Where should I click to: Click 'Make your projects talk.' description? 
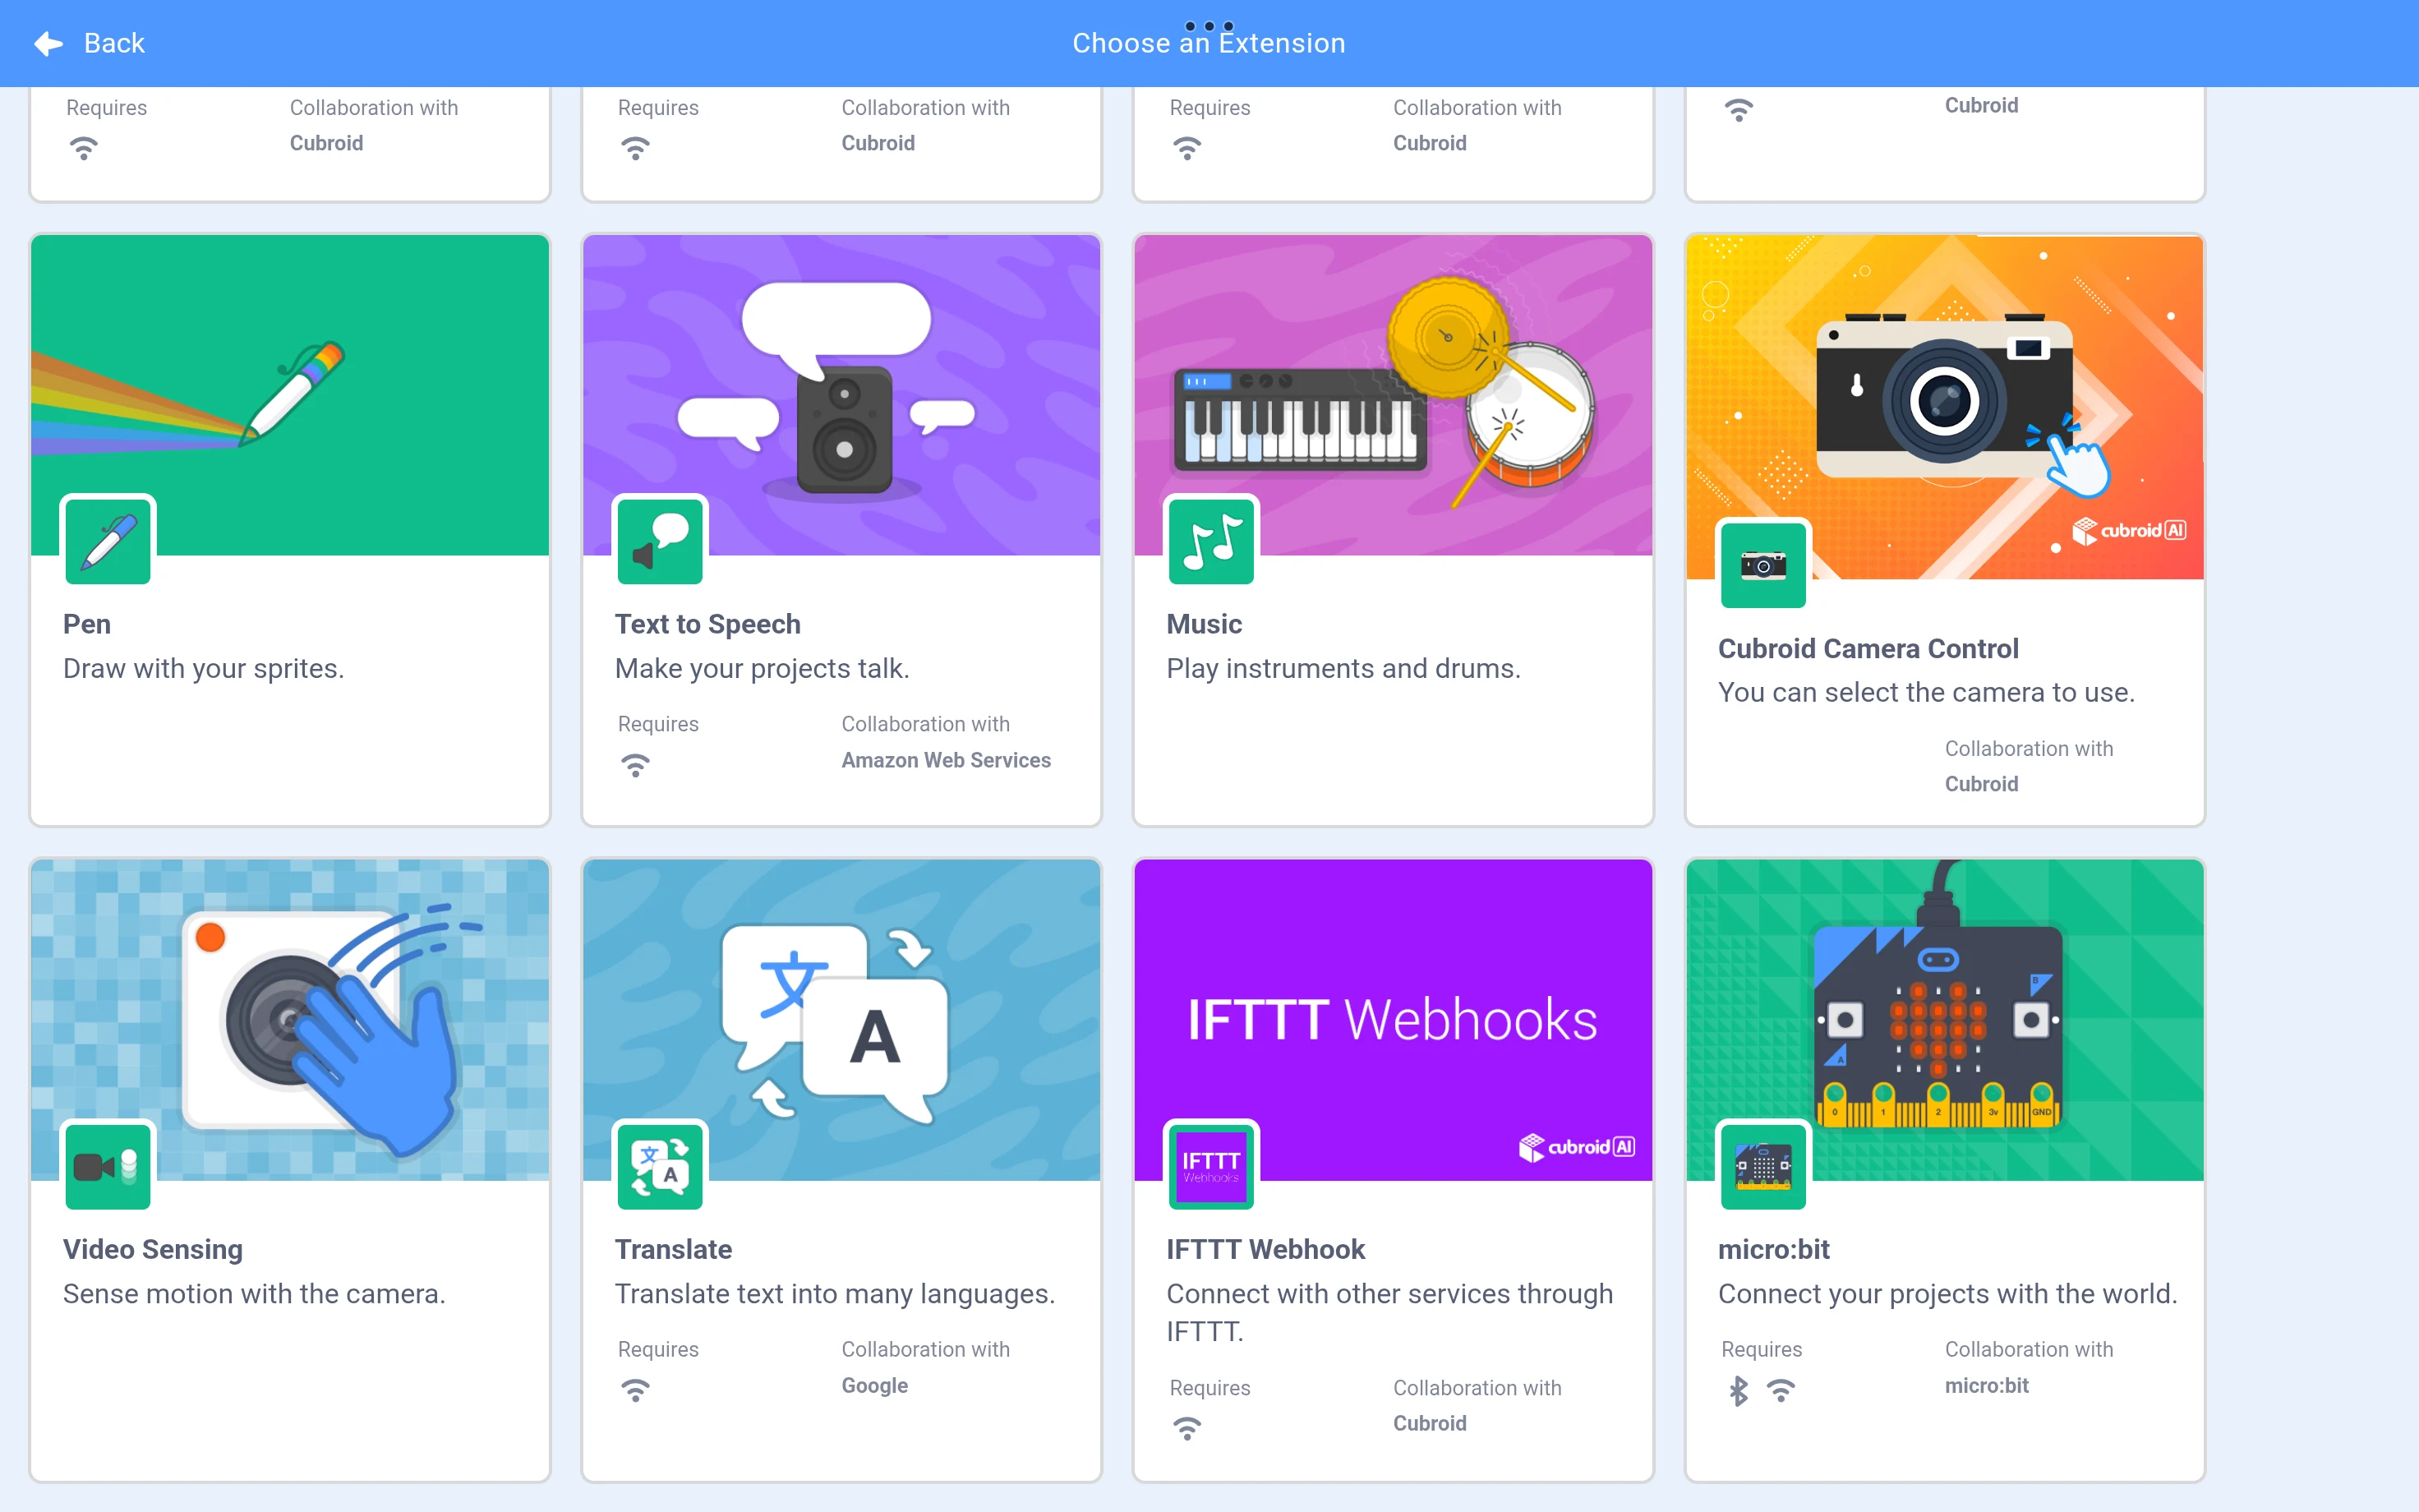(763, 668)
